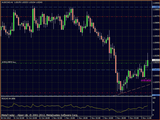160x120 pixels.
Task: Click the 1.02815 price tag at chart bottom
Action: pos(156,95)
